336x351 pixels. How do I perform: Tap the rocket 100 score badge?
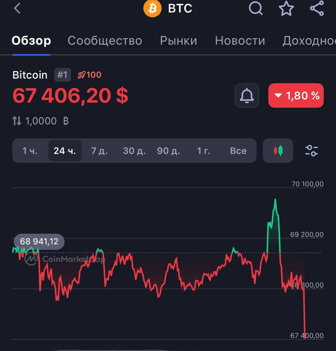tap(89, 75)
